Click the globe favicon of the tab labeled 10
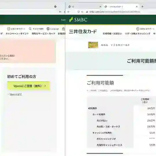The image size is (156, 156). (69, 7)
